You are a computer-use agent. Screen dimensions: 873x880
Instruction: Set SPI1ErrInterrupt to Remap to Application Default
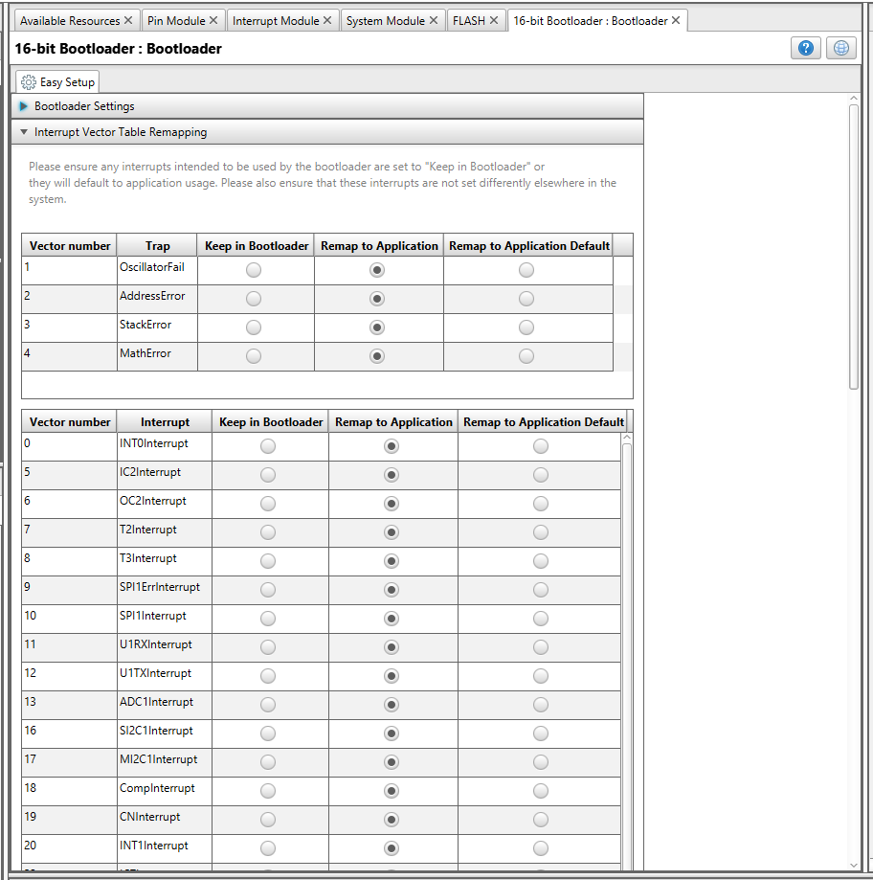pyautogui.click(x=541, y=590)
